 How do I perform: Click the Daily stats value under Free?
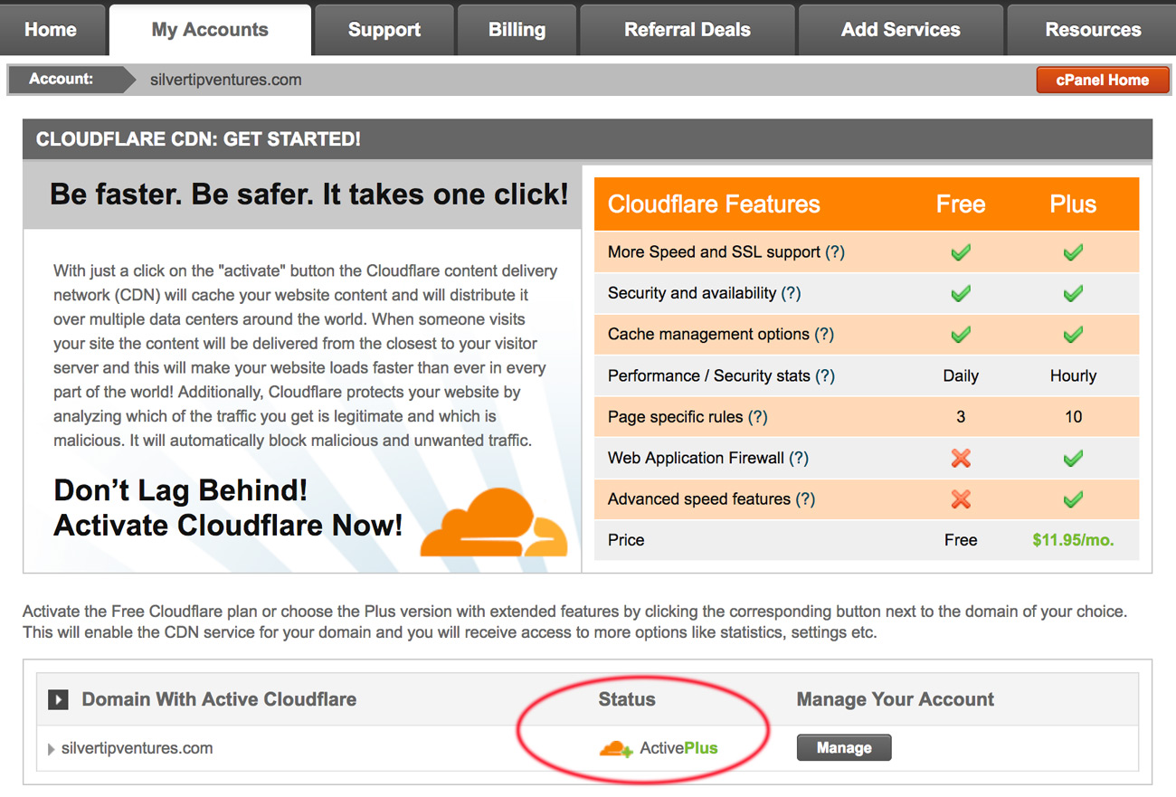click(961, 375)
